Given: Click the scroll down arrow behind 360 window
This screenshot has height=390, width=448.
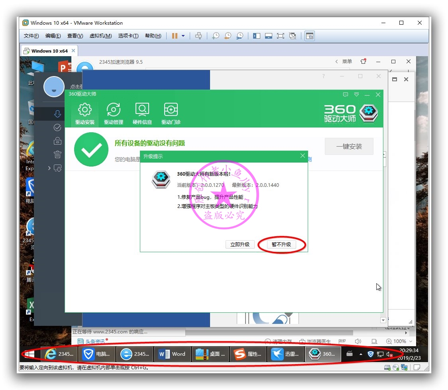Looking at the screenshot, I should (x=383, y=320).
